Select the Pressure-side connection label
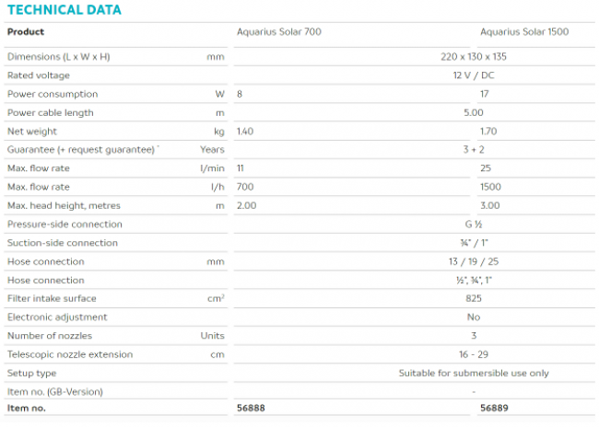Image resolution: width=599 pixels, height=427 pixels. [65, 225]
